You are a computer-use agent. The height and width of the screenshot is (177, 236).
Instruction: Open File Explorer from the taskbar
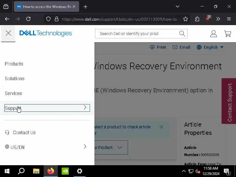tap(36, 171)
